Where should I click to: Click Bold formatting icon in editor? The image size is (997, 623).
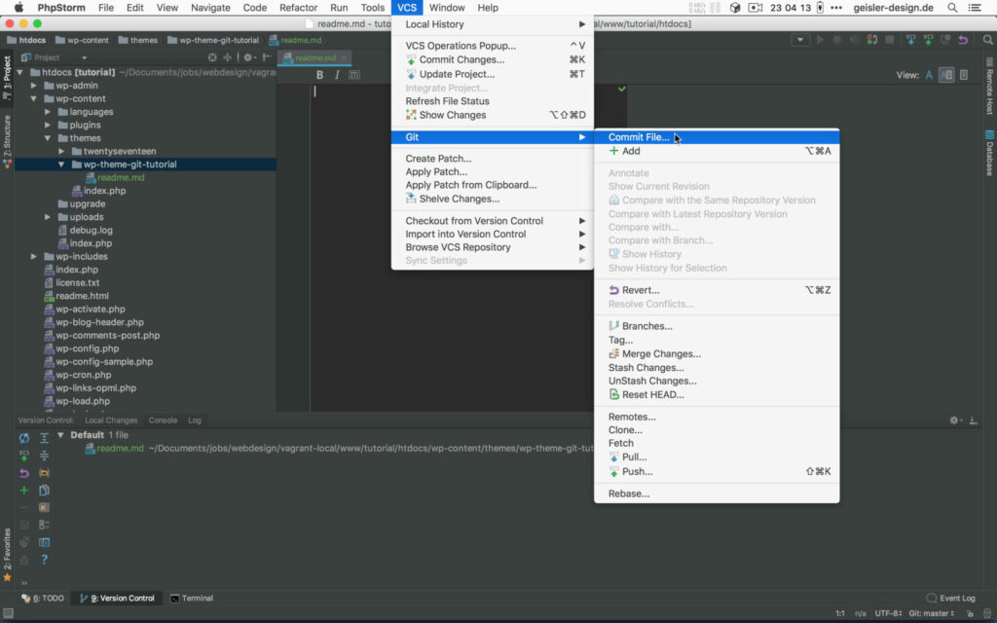(319, 74)
